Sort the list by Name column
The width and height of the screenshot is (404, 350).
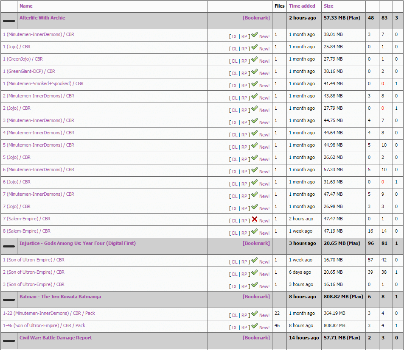point(26,6)
